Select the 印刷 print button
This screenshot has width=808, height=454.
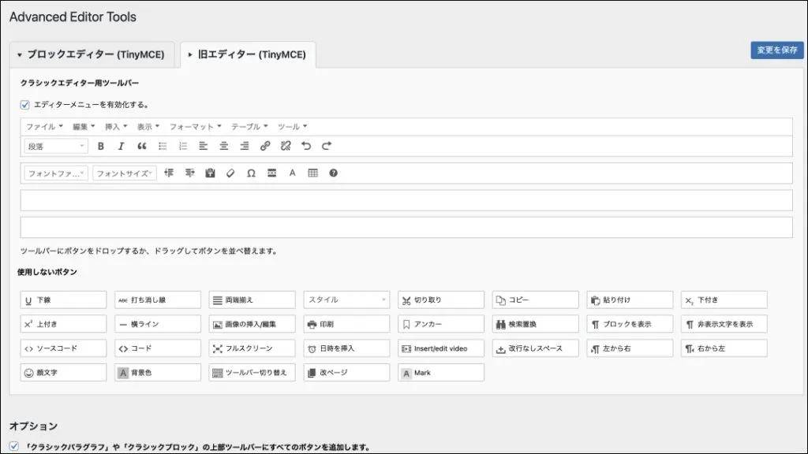pyautogui.click(x=346, y=324)
